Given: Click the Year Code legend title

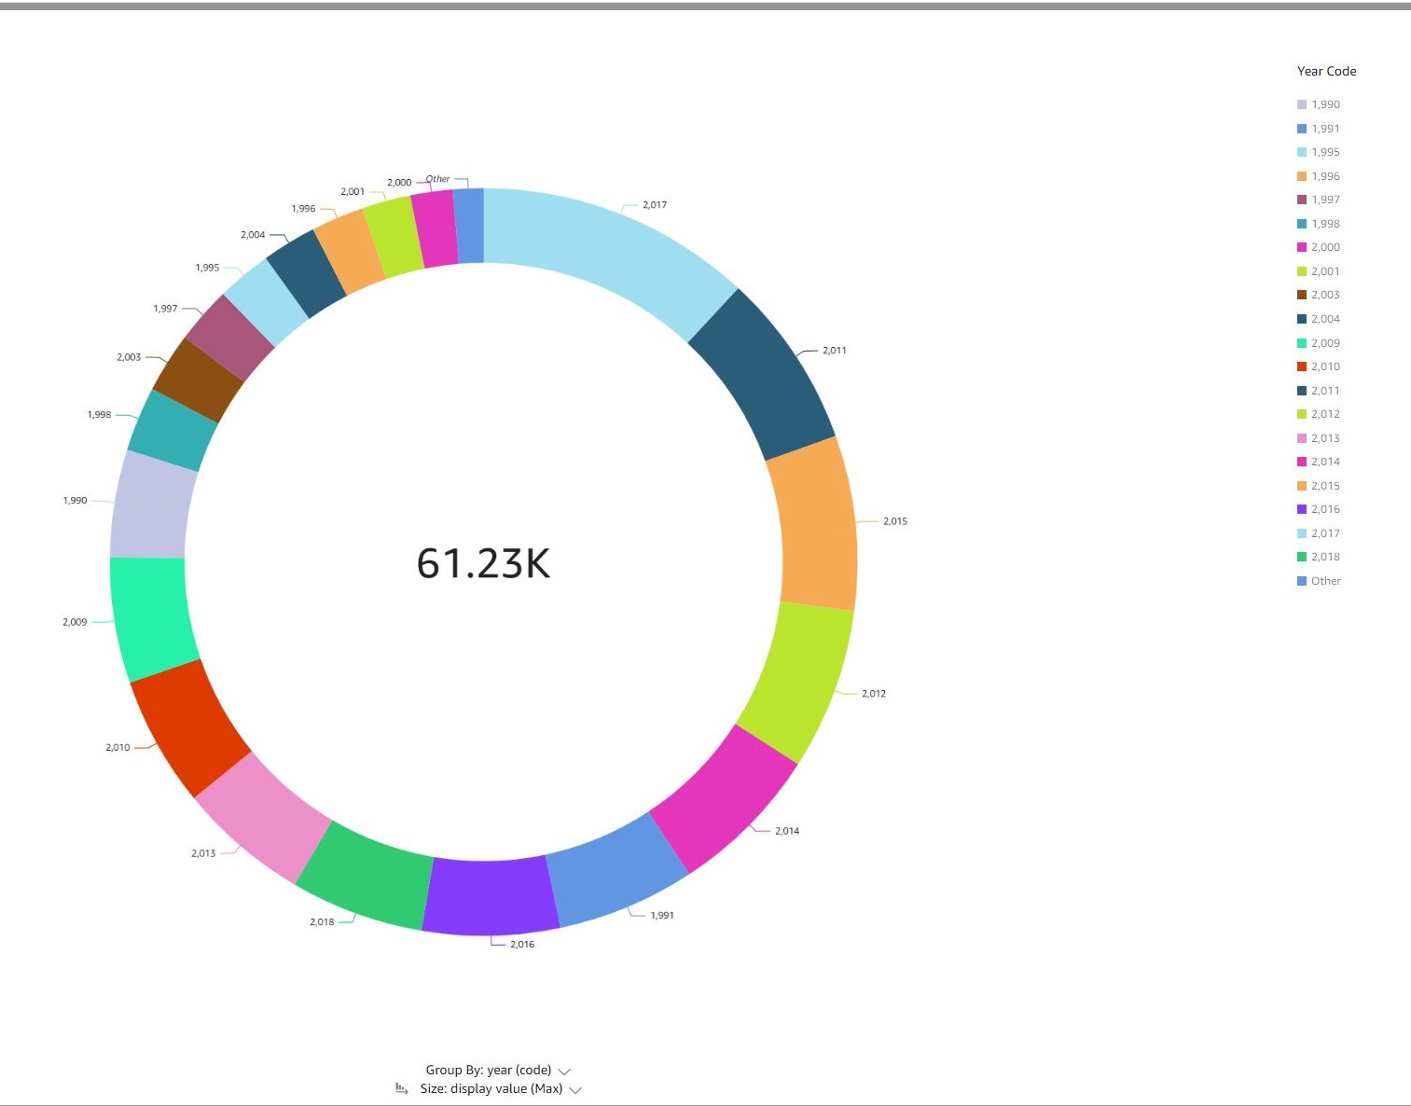Looking at the screenshot, I should pyautogui.click(x=1326, y=71).
